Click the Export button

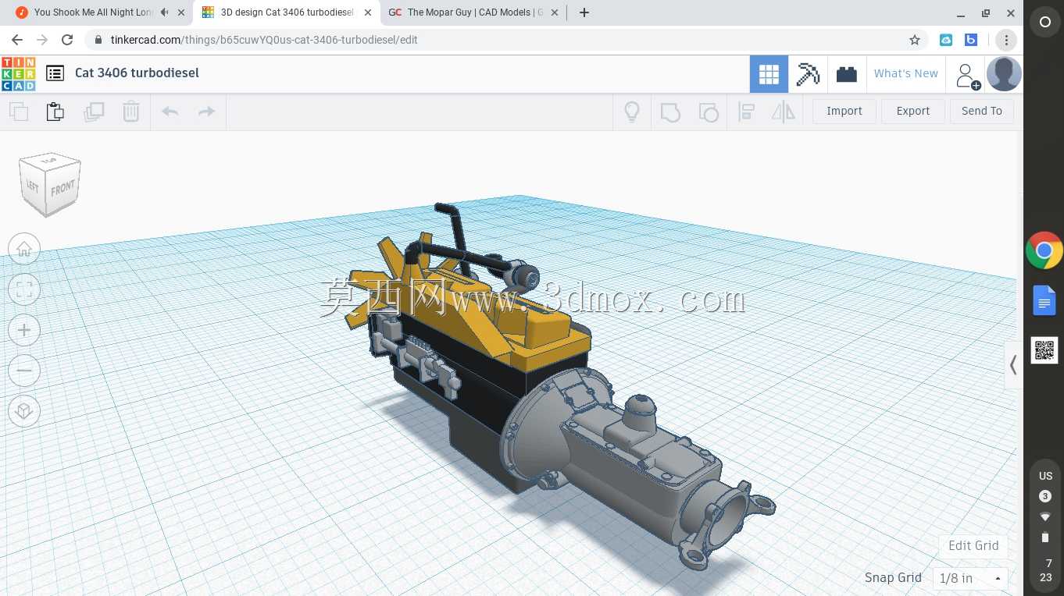(x=913, y=111)
